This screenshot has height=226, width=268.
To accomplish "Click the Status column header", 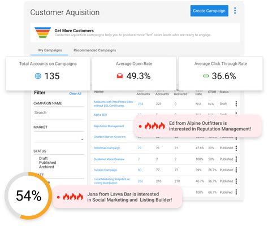I will pyautogui.click(x=224, y=92).
